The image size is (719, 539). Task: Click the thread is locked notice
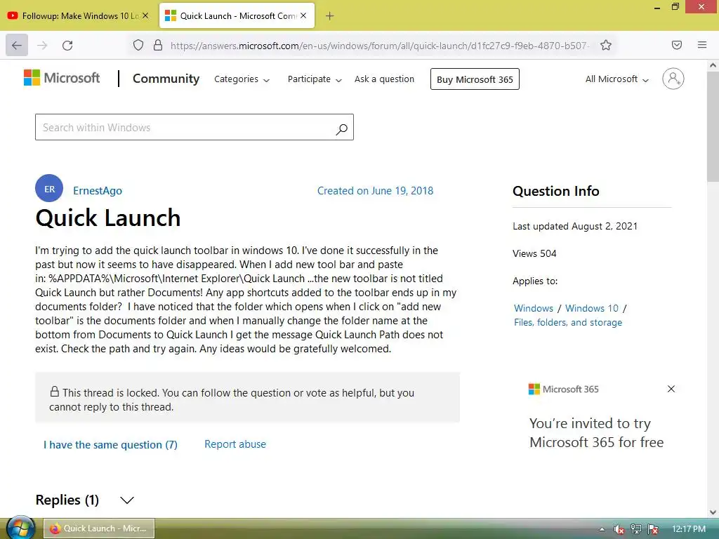(x=247, y=397)
